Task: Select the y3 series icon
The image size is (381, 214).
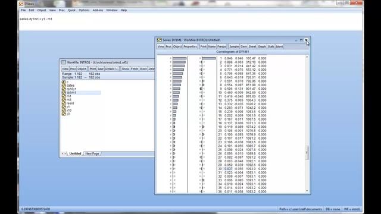Action: pyautogui.click(x=64, y=114)
